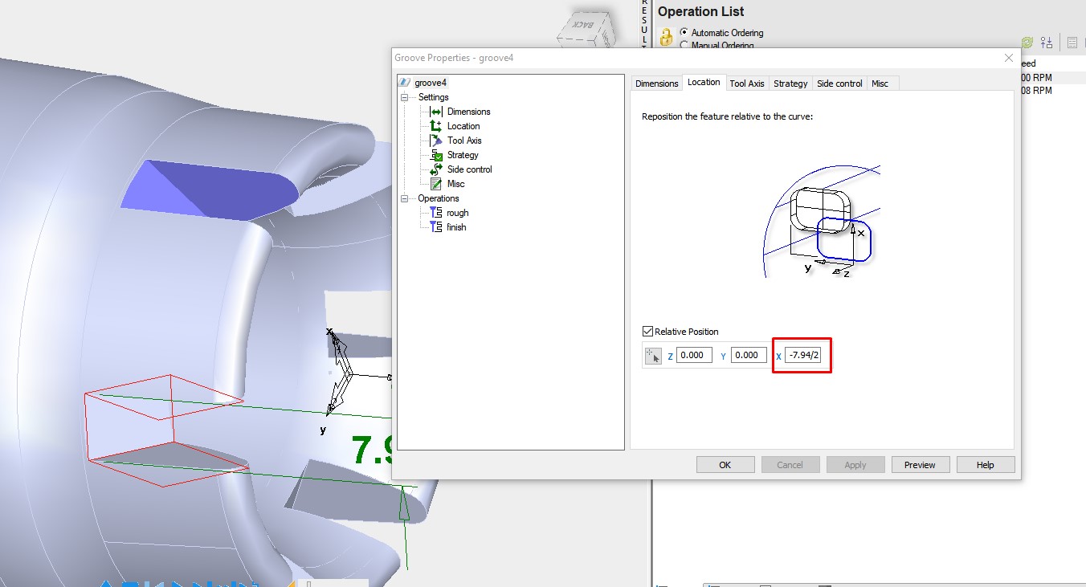This screenshot has height=587, width=1086.
Task: Open the Tool Axis tab
Action: tap(747, 83)
